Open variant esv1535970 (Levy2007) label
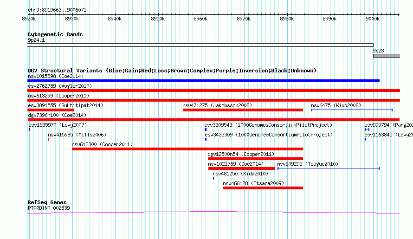Image resolution: width=413 pixels, height=239 pixels. pos(58,125)
